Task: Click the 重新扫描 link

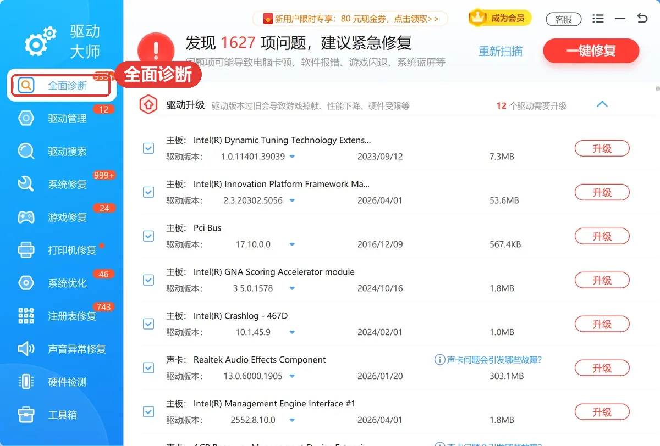Action: point(501,52)
